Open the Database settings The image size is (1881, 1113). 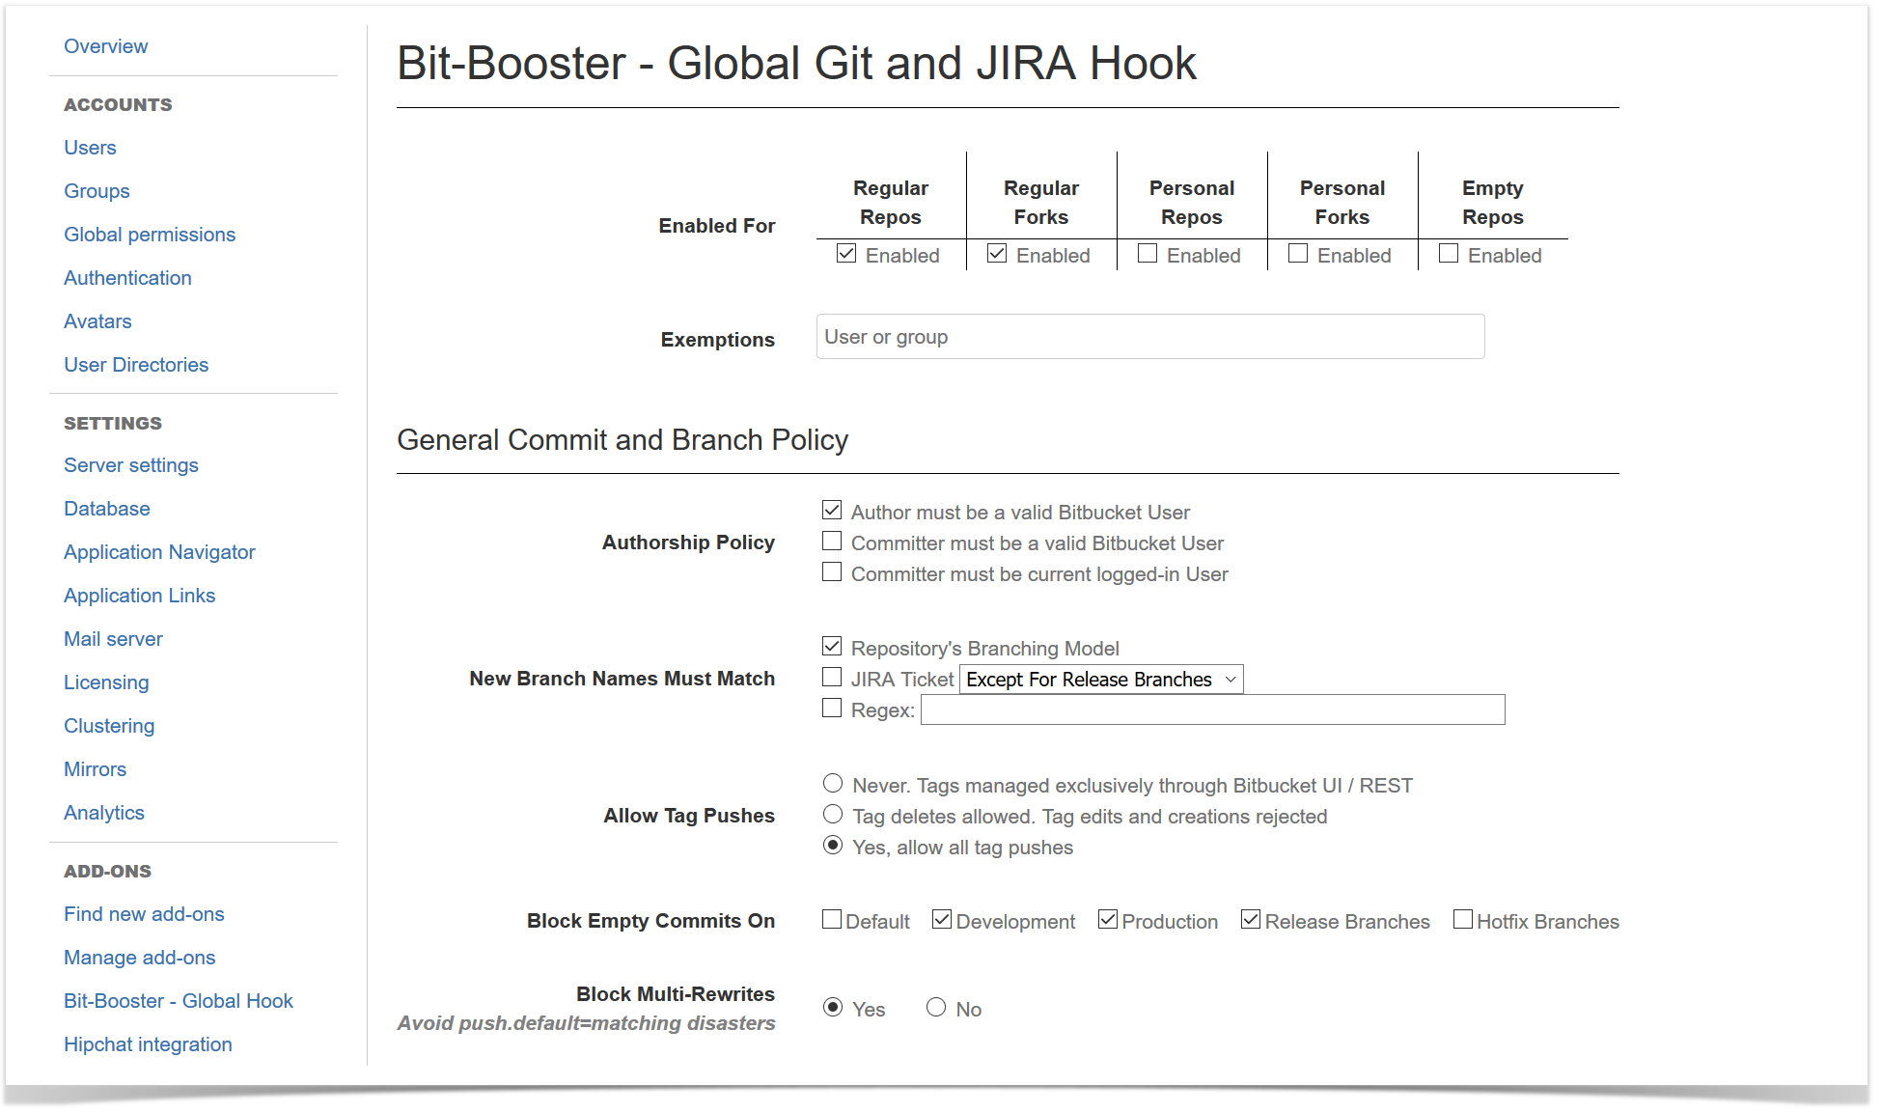click(107, 509)
